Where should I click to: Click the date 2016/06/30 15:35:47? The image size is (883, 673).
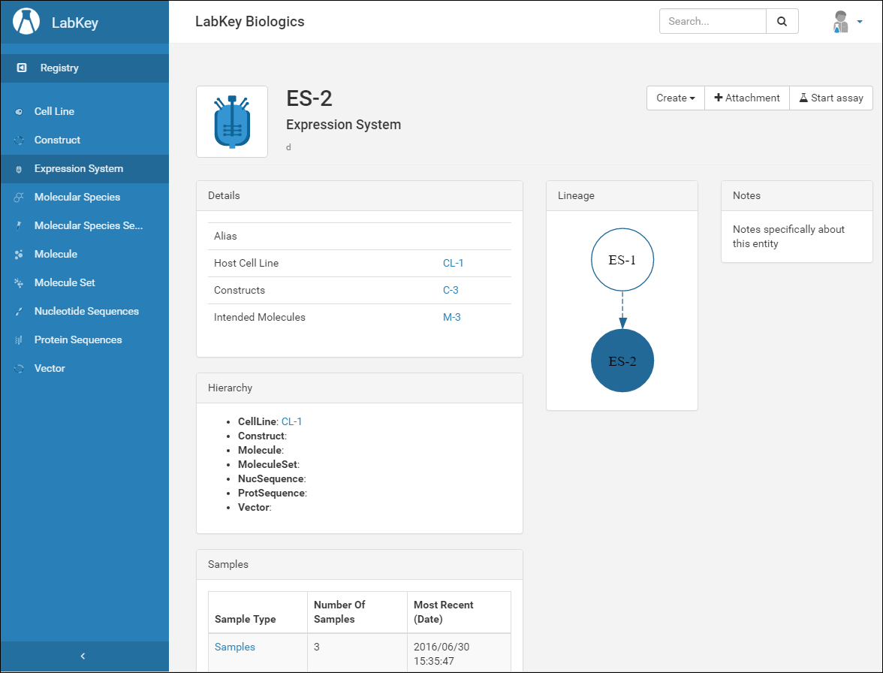click(441, 654)
